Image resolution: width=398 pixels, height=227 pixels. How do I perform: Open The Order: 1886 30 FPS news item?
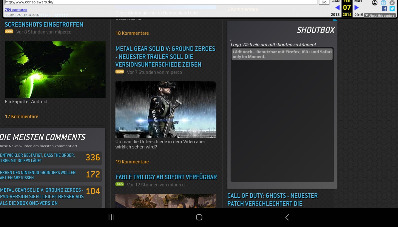[38, 158]
